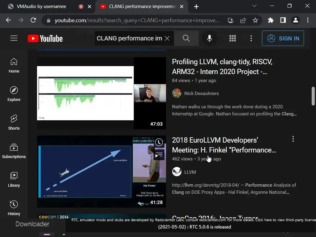Click the YouTube search input field
316x237 pixels.
coord(129,38)
